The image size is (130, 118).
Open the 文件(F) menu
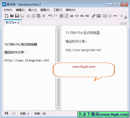tap(8, 10)
